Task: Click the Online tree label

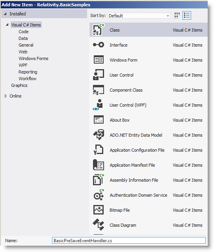Action: point(15,96)
